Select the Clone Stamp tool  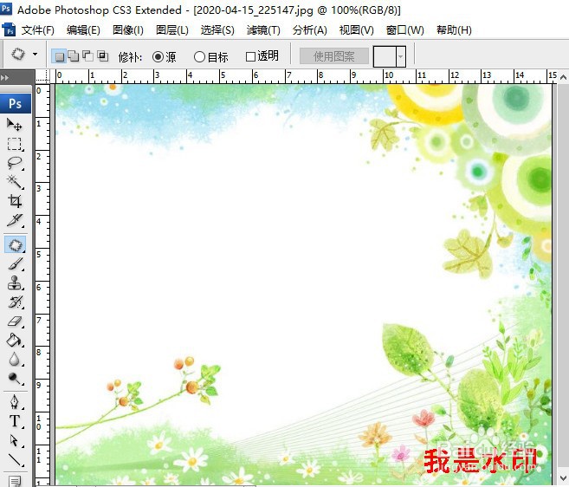15,282
